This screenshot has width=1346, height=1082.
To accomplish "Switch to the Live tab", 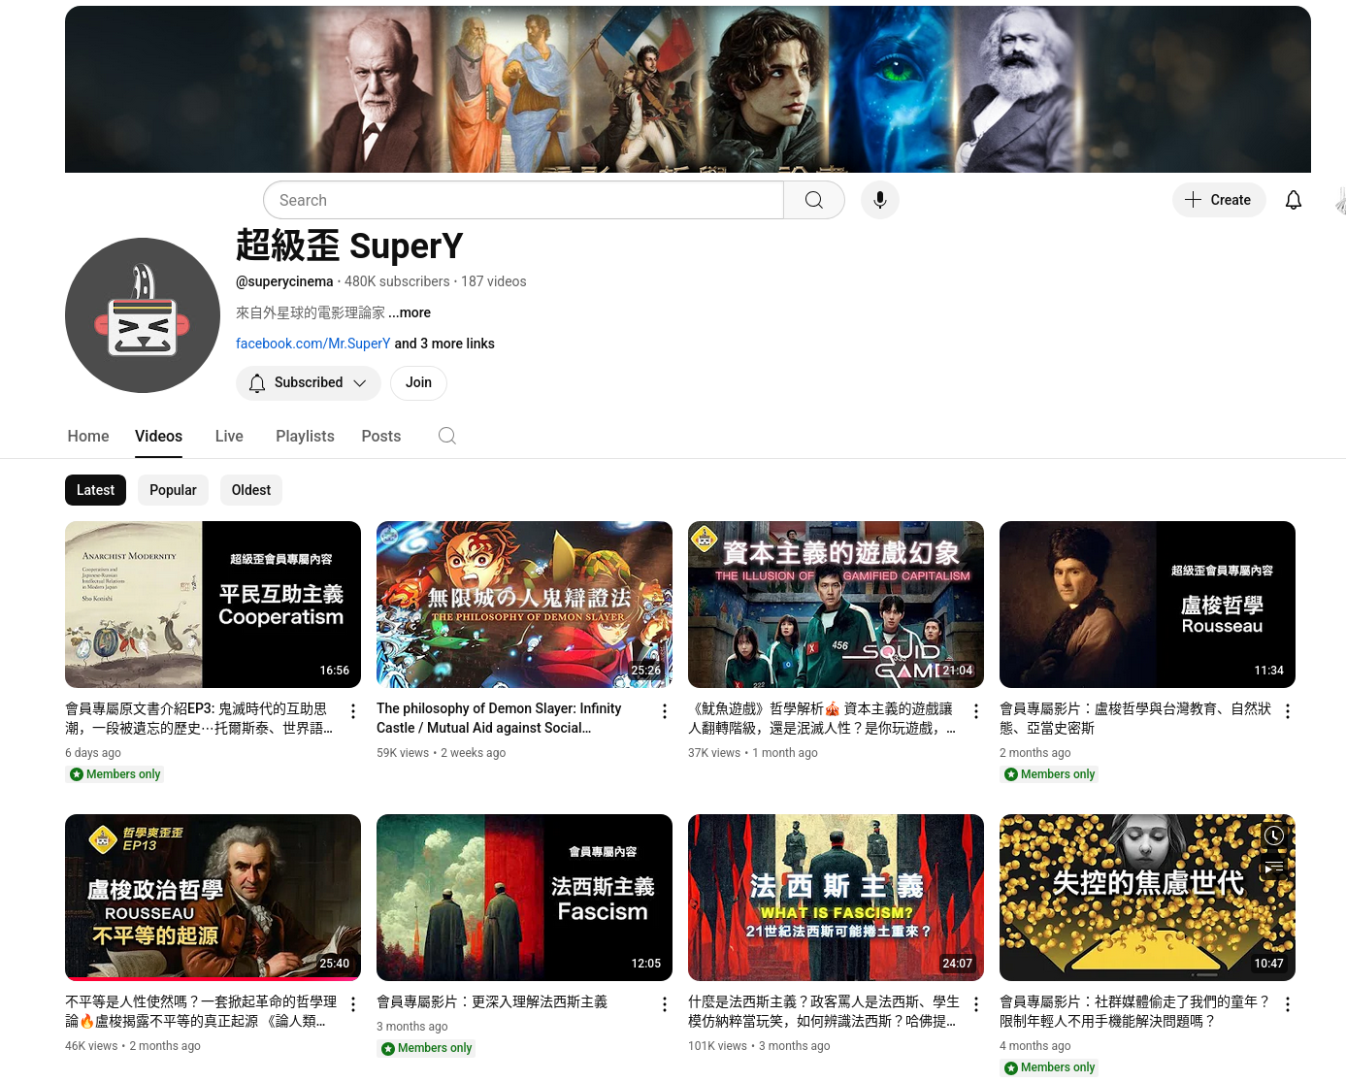I will (x=229, y=436).
